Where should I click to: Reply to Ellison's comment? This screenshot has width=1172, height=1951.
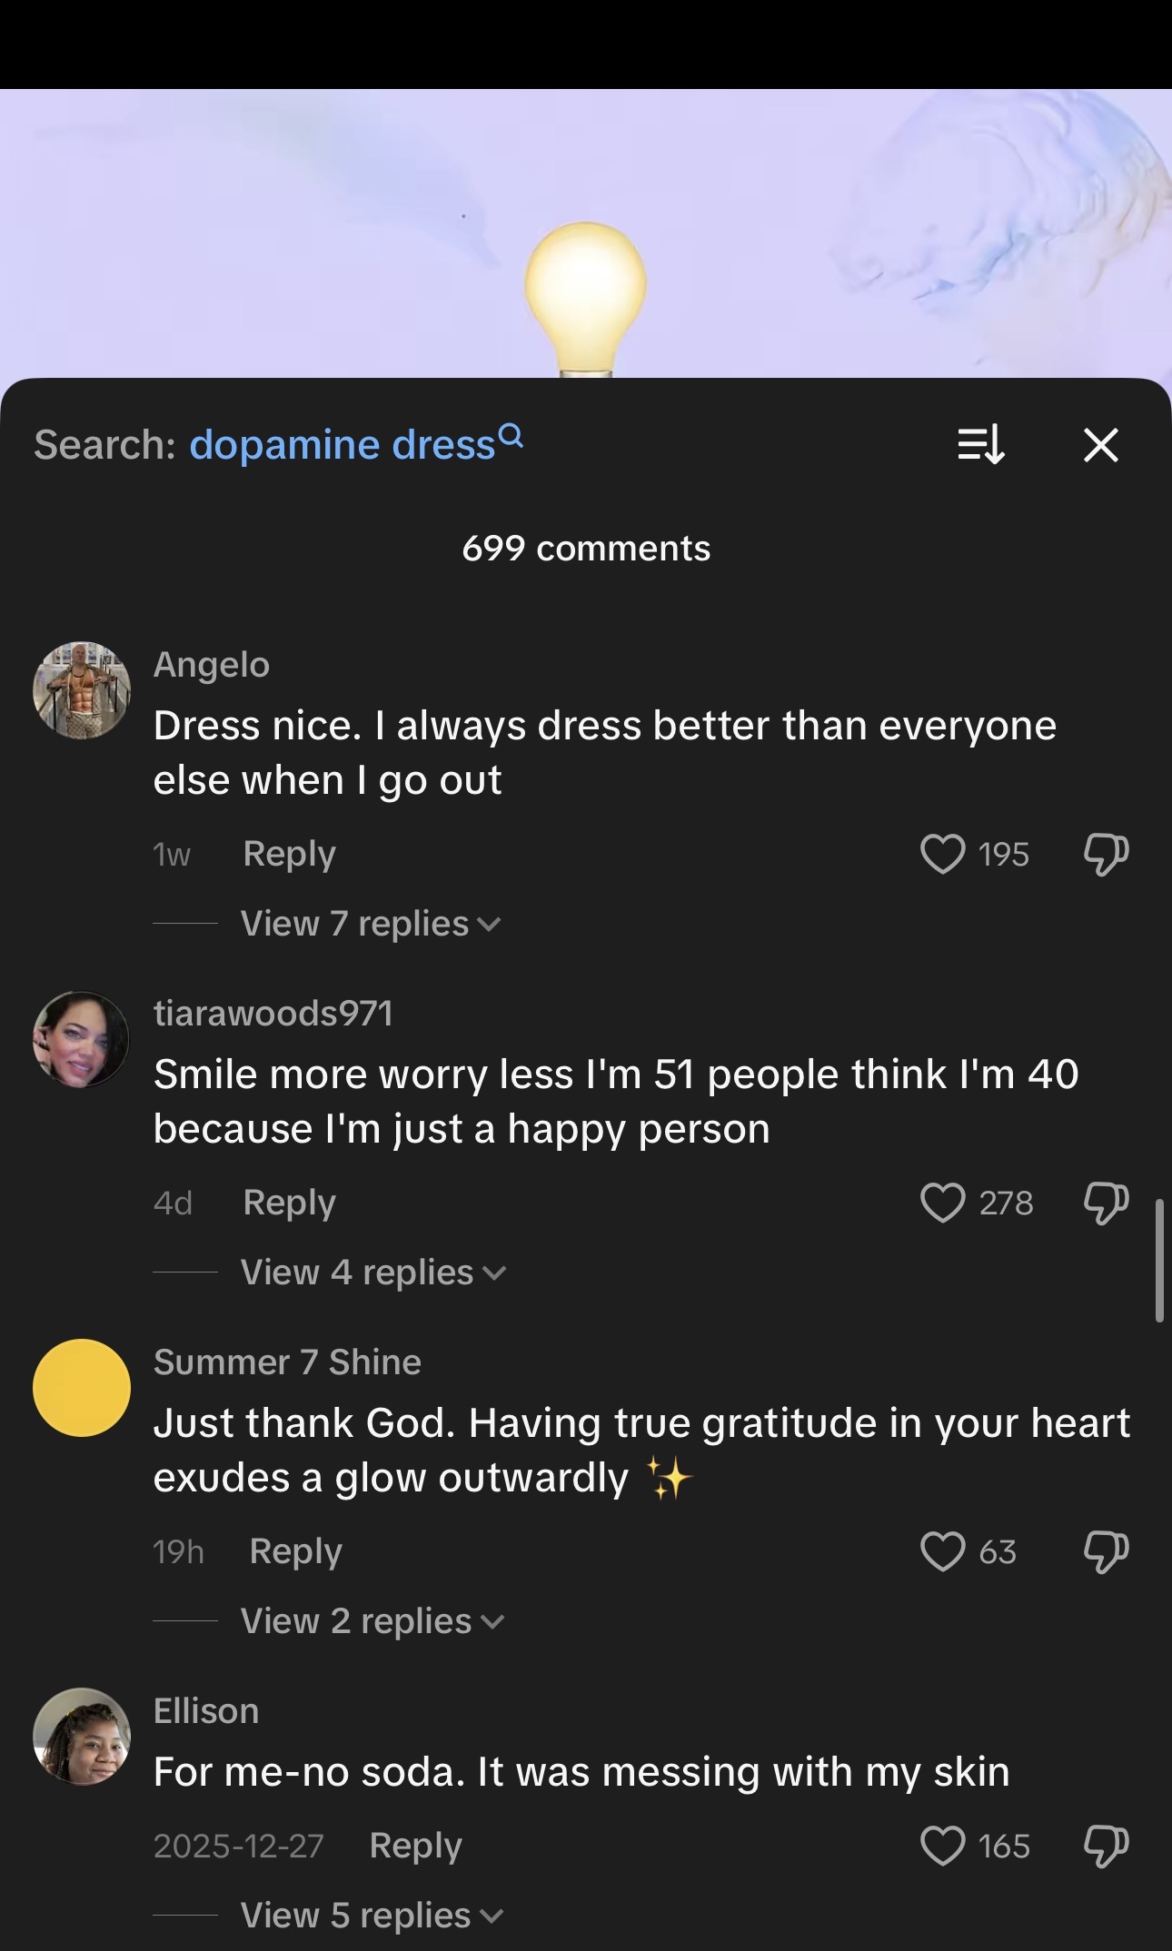[x=415, y=1846]
